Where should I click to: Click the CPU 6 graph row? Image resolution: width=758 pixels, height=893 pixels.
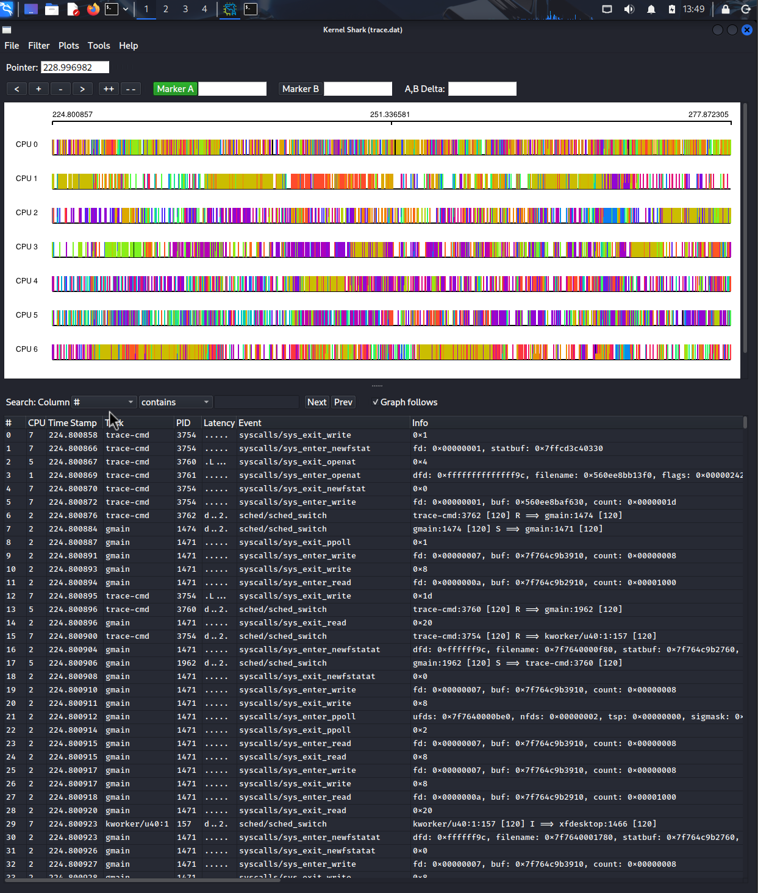(392, 352)
